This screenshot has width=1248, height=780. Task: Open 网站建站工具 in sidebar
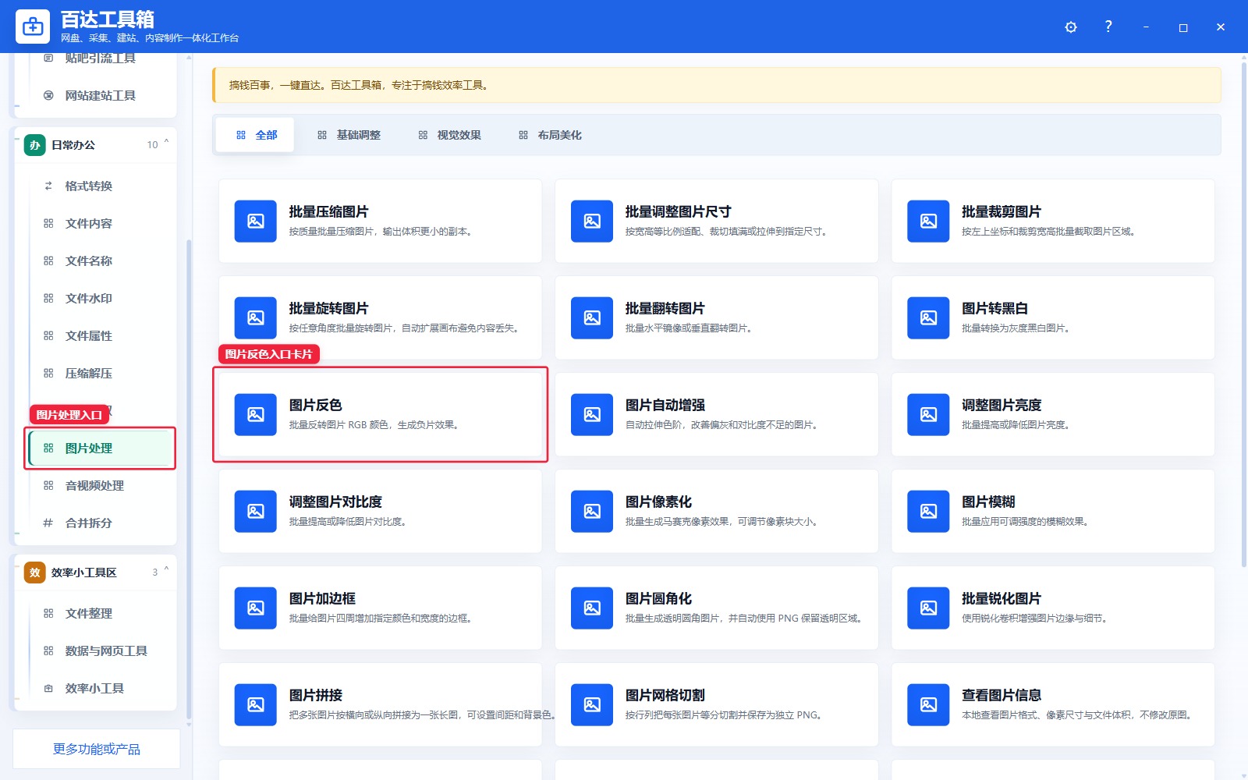point(100,95)
